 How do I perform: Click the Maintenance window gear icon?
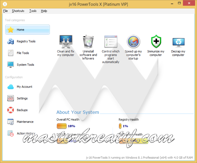tap(11, 122)
